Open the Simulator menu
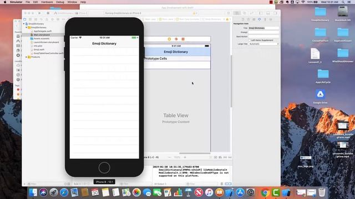Viewport: 355px width, 199px height. (x=16, y=2)
